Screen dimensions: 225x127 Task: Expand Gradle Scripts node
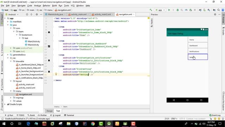(5, 104)
